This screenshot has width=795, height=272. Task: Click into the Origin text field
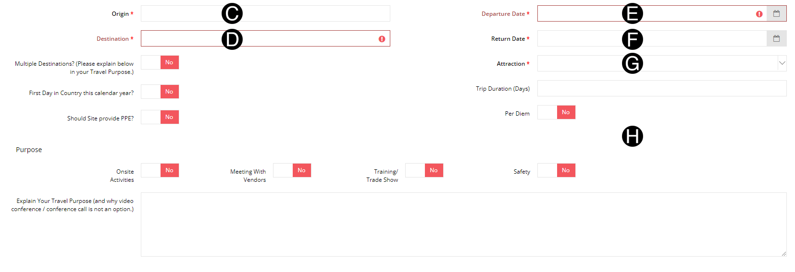pyautogui.click(x=183, y=14)
